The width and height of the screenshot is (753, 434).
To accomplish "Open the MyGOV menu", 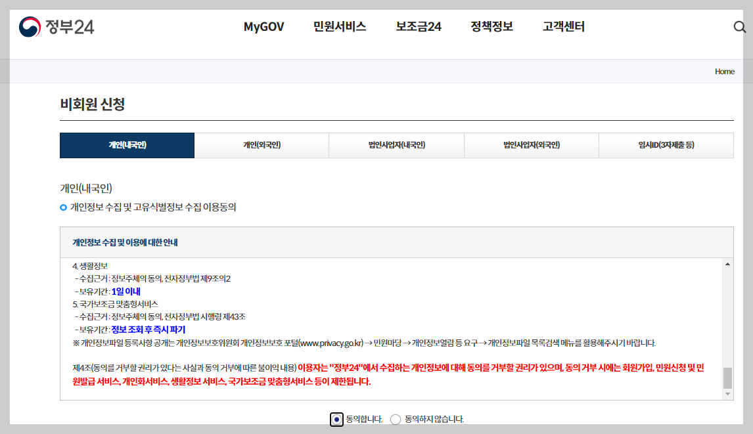I will [263, 28].
